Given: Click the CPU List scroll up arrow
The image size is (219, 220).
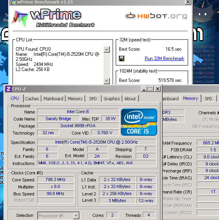Looking at the screenshot, I should pyautogui.click(x=107, y=50).
